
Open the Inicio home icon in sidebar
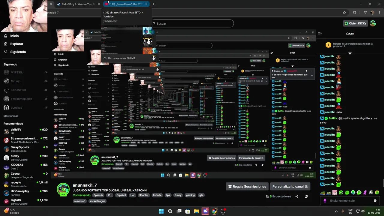(x=5, y=36)
